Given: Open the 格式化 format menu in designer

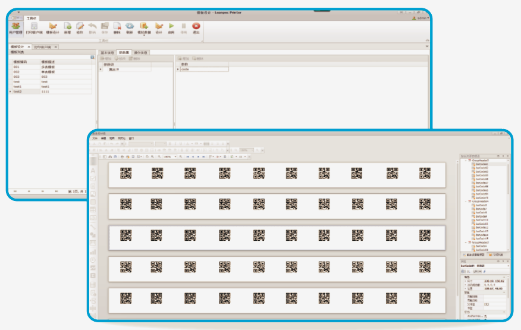Looking at the screenshot, I should [x=121, y=139].
